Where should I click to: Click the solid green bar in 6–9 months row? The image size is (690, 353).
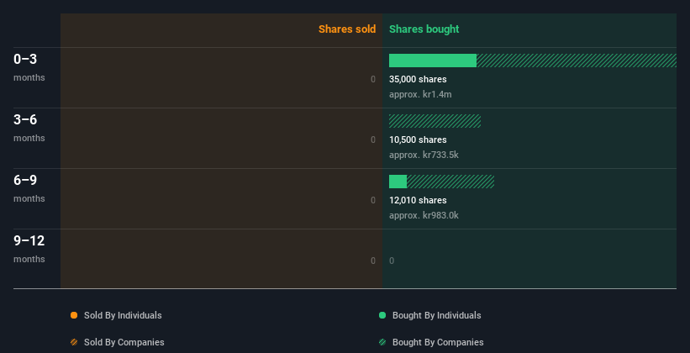[x=398, y=182]
